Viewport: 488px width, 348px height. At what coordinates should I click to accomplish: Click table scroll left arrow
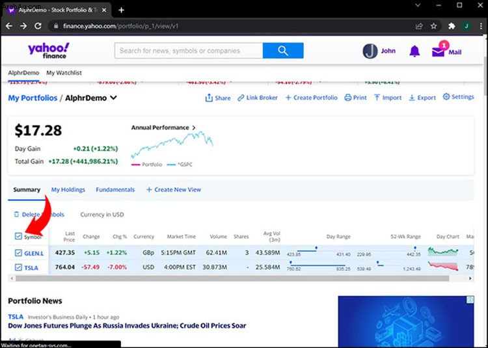click(12, 278)
